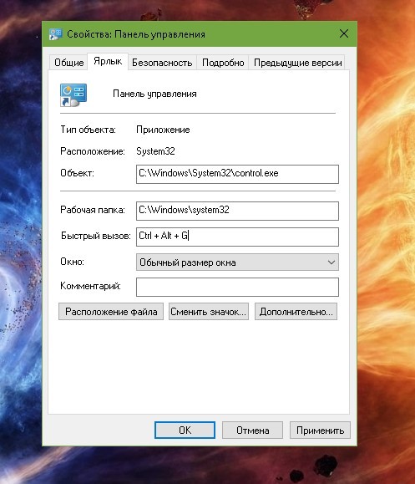Switch to the Безопасность tab

click(162, 63)
